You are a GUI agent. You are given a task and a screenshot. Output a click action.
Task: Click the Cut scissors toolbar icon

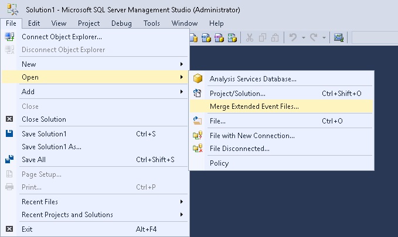(x=249, y=38)
